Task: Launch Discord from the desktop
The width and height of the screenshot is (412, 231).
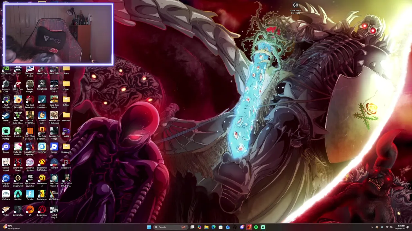Action: tap(6, 149)
